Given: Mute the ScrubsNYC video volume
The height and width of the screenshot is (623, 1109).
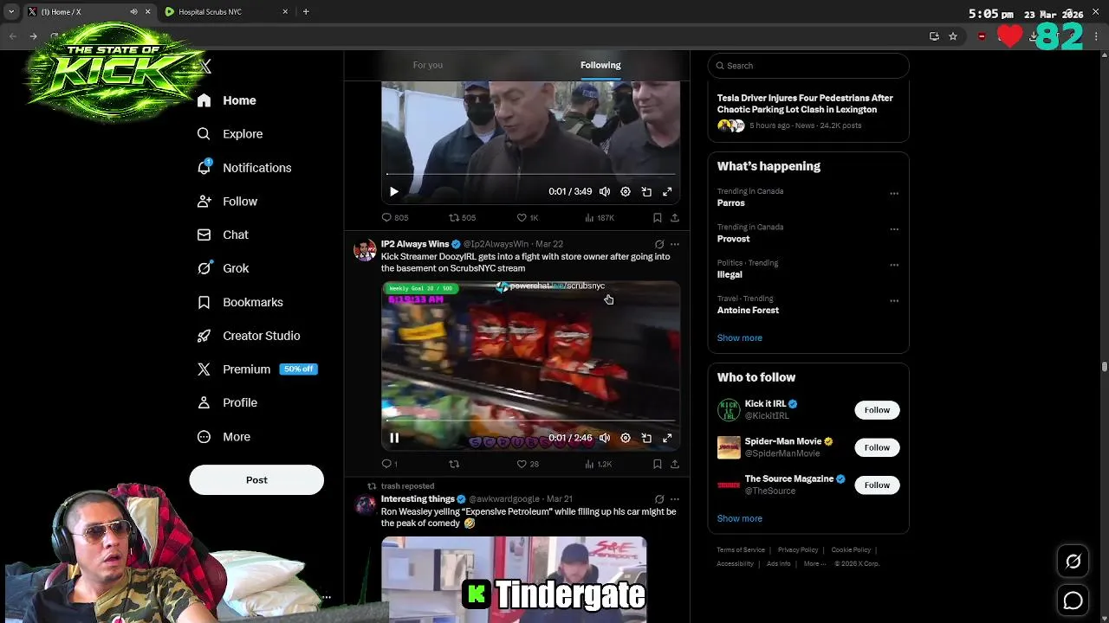Looking at the screenshot, I should coord(605,438).
